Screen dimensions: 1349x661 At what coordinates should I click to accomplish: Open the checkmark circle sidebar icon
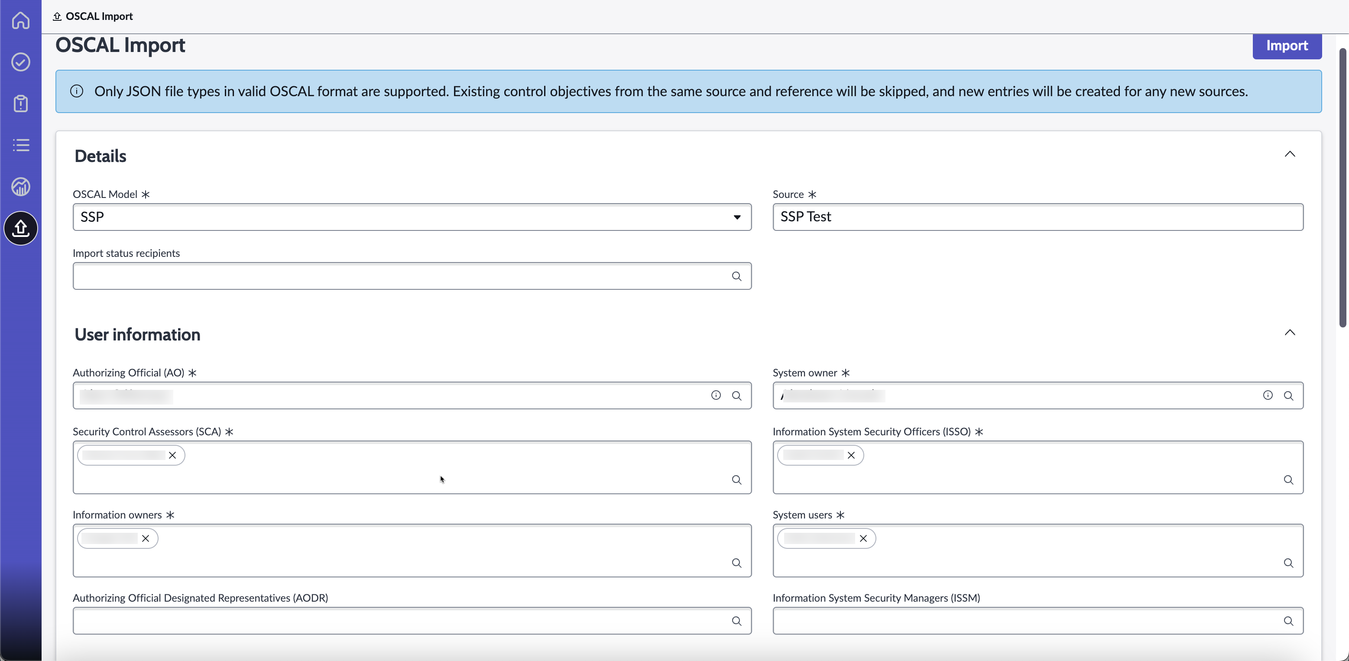pyautogui.click(x=20, y=62)
